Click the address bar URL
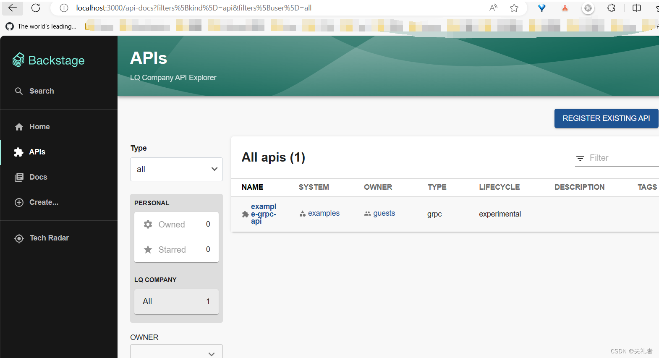This screenshot has height=358, width=659. (194, 8)
